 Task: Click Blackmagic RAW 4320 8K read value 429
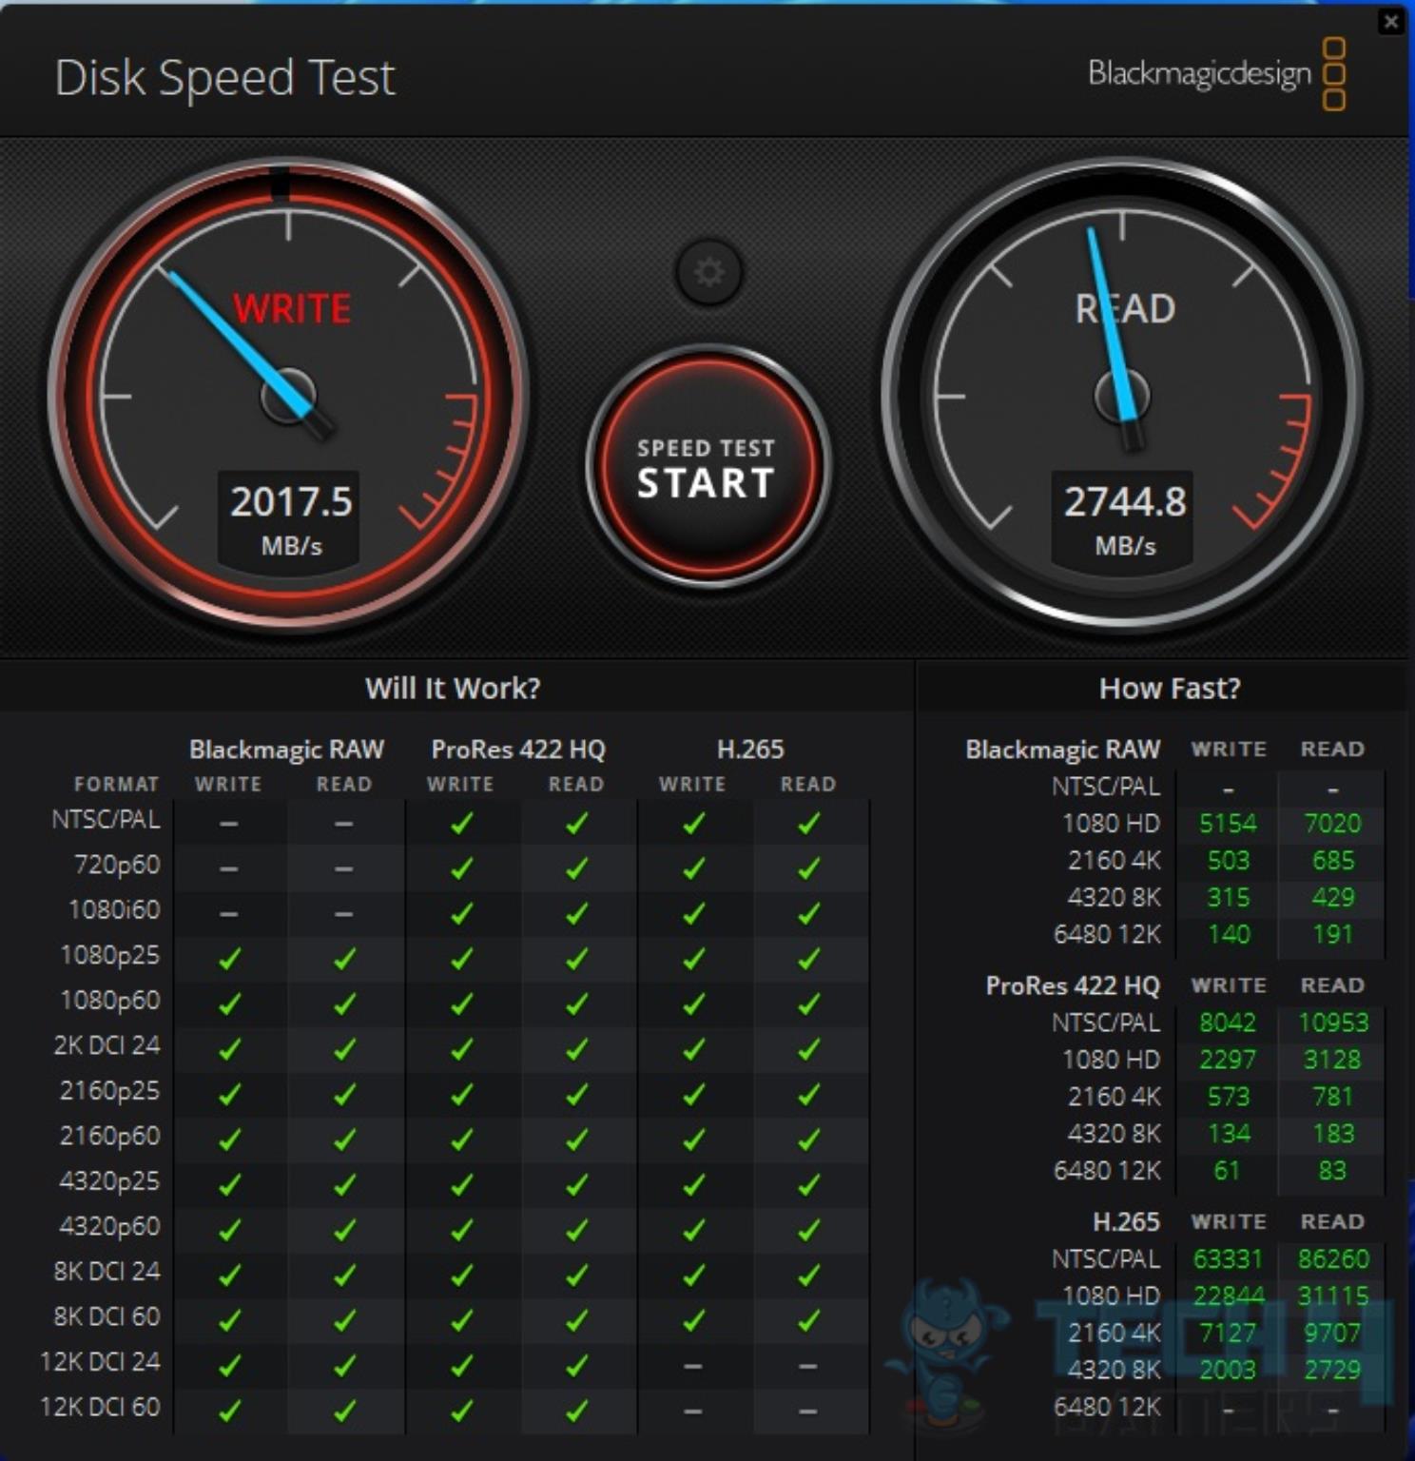(1332, 898)
